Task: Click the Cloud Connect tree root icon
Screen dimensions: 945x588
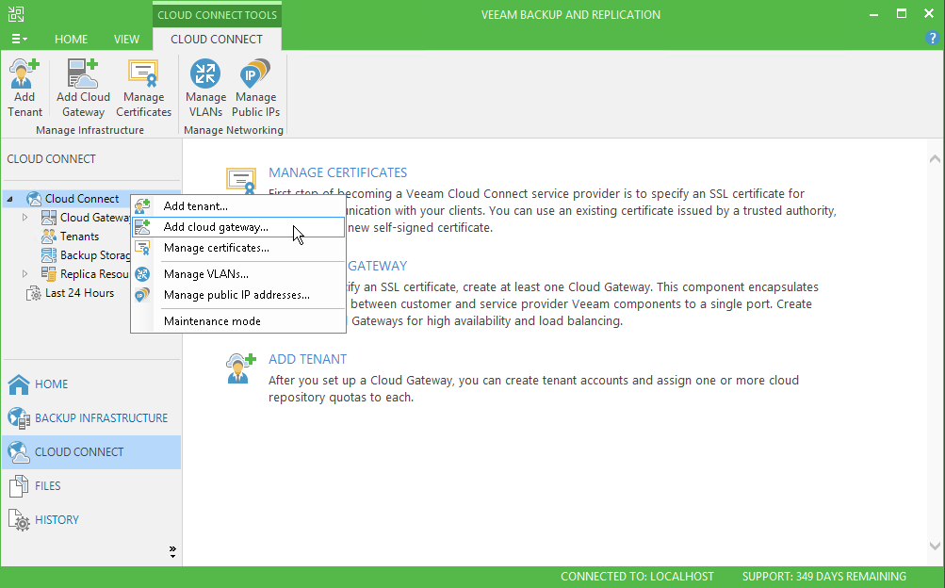Action: pos(34,198)
